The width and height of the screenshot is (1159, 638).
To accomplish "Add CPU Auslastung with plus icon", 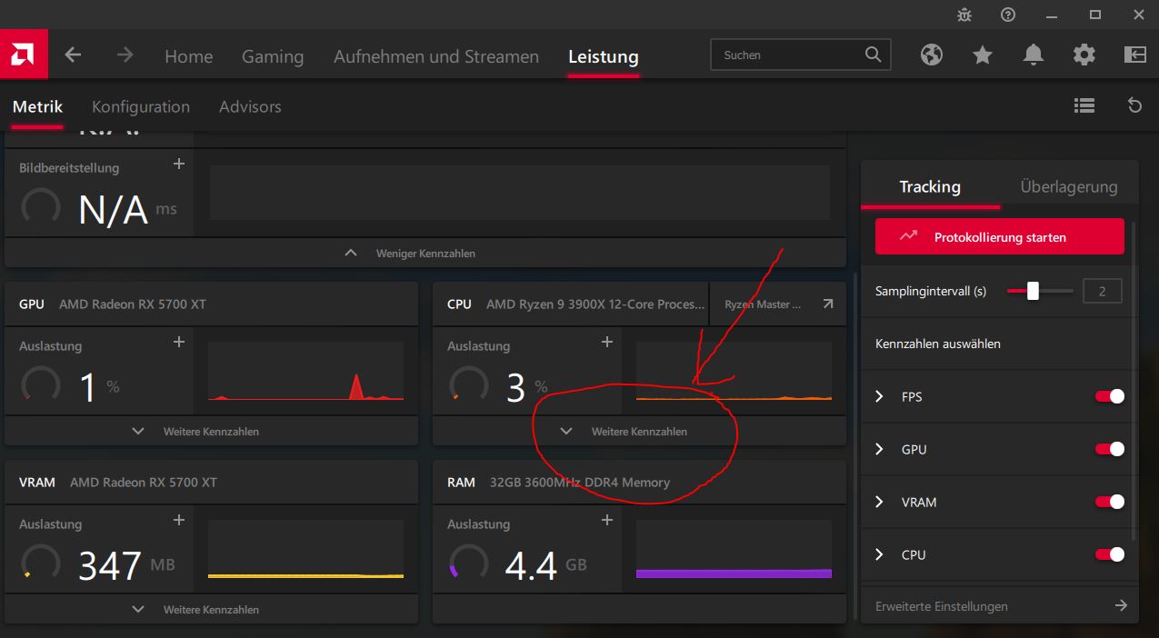I will 607,342.
